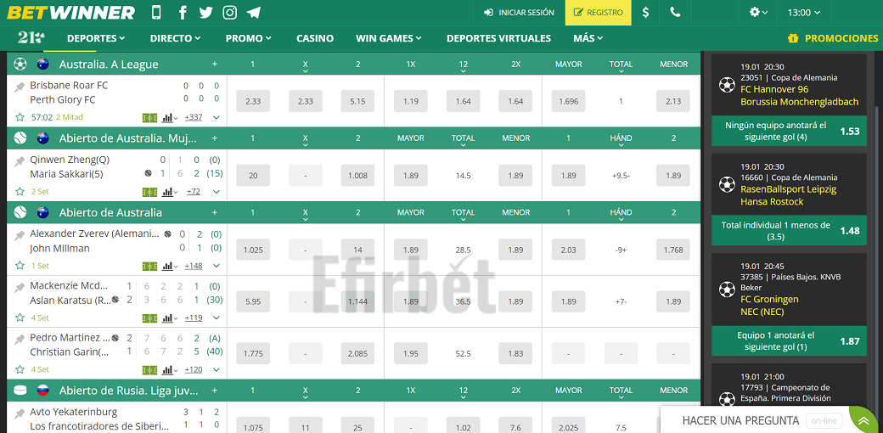Favorite the Brisbane Roar star icon
This screenshot has height=433, width=883.
pyautogui.click(x=20, y=118)
